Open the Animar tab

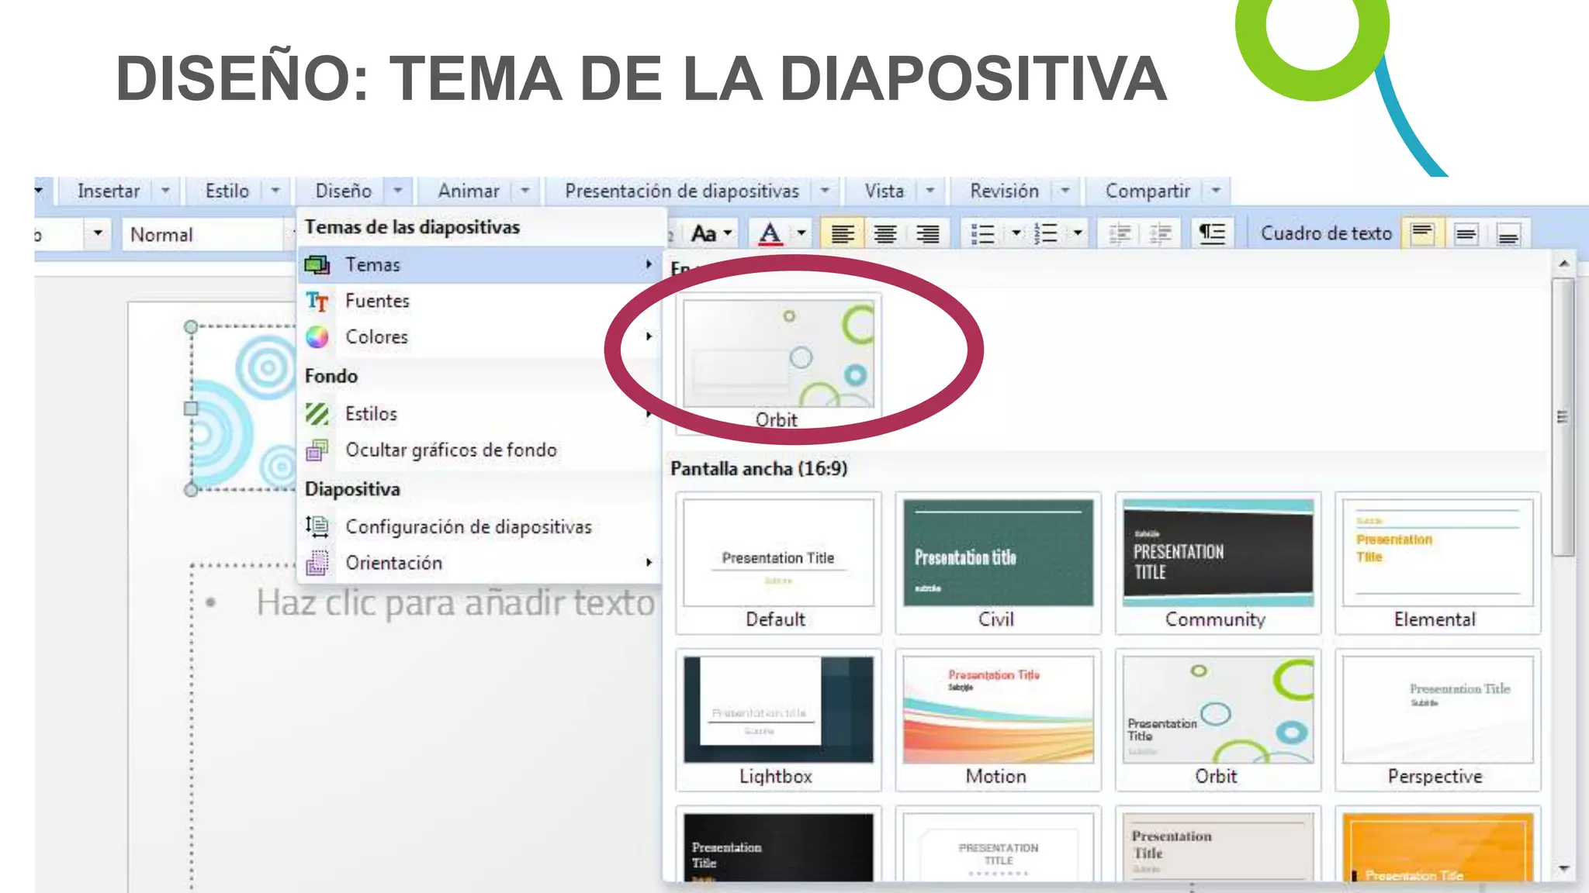pos(469,191)
